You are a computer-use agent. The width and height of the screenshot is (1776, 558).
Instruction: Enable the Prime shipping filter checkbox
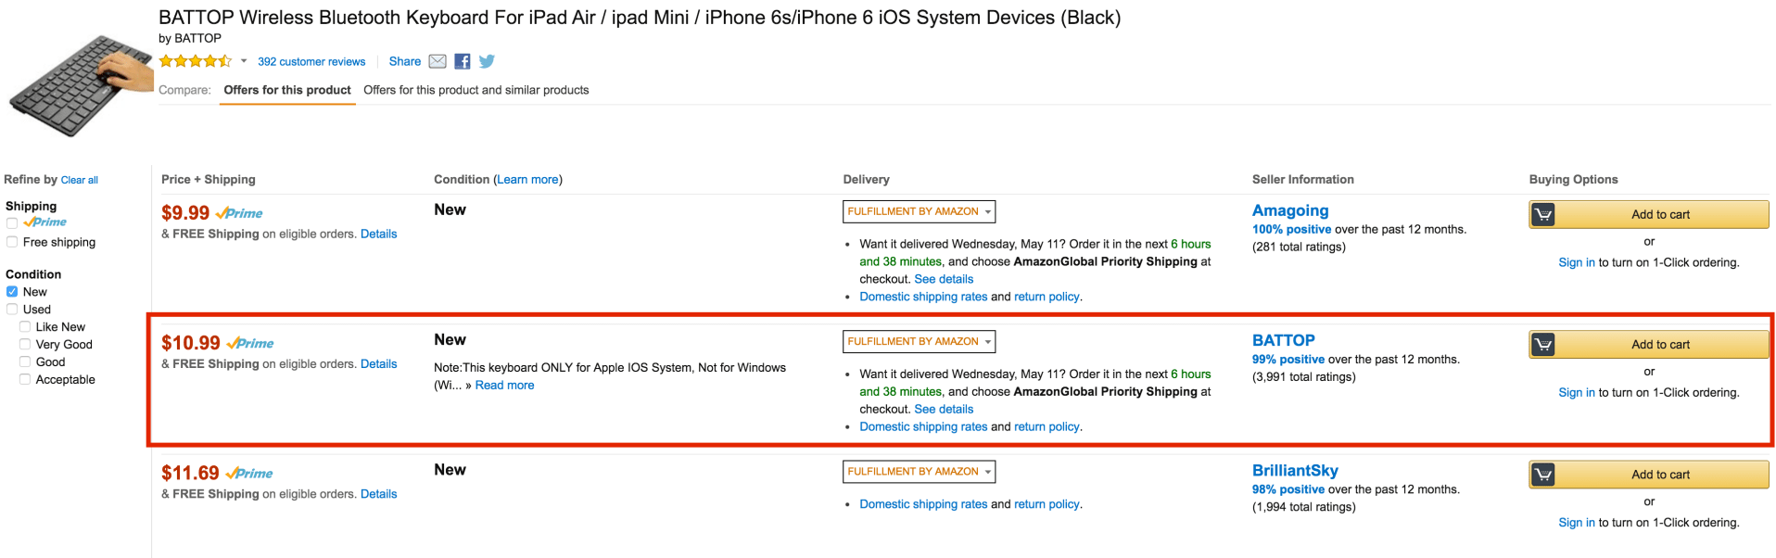coord(12,222)
